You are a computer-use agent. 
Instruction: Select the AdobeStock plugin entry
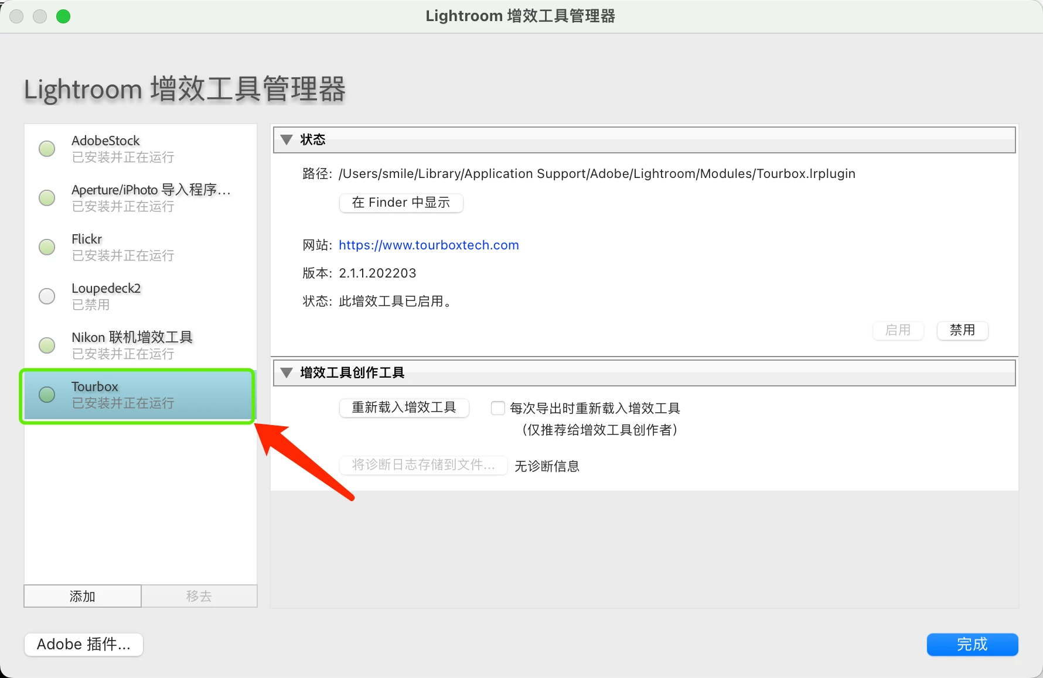click(141, 149)
